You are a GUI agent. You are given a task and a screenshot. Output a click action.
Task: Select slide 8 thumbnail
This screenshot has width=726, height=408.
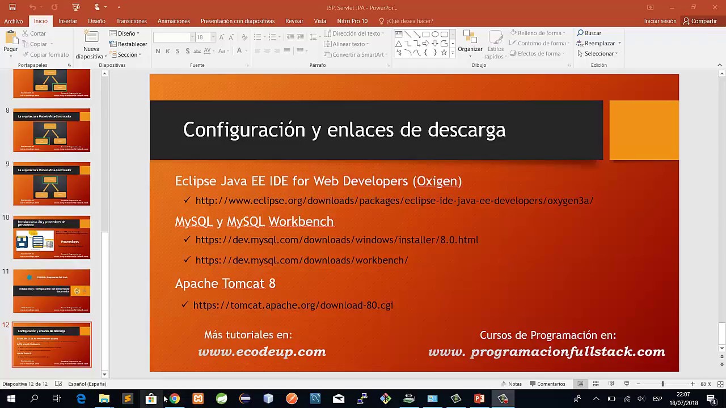pyautogui.click(x=52, y=130)
